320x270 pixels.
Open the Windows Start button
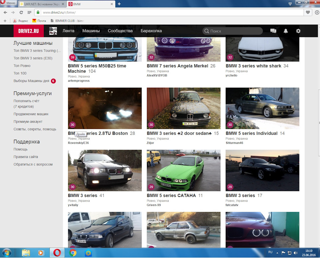coord(7,253)
